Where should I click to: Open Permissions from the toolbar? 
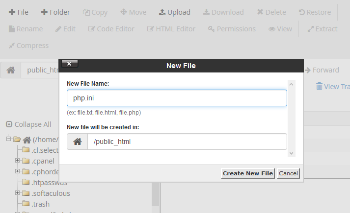(232, 29)
